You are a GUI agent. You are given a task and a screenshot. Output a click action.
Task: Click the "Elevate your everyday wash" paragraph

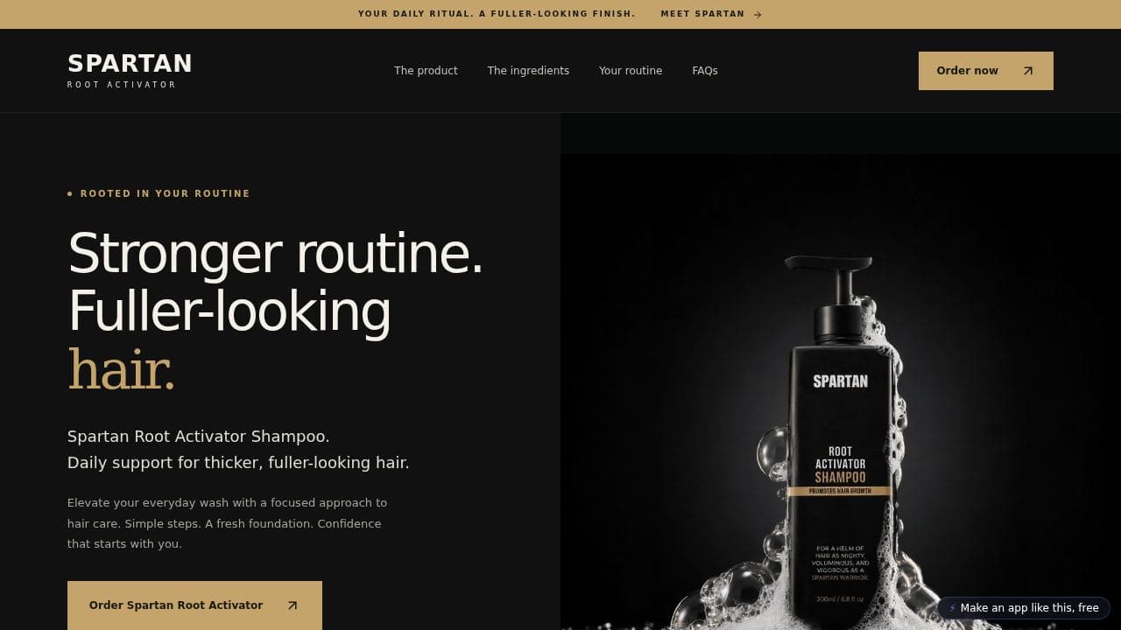pos(227,523)
